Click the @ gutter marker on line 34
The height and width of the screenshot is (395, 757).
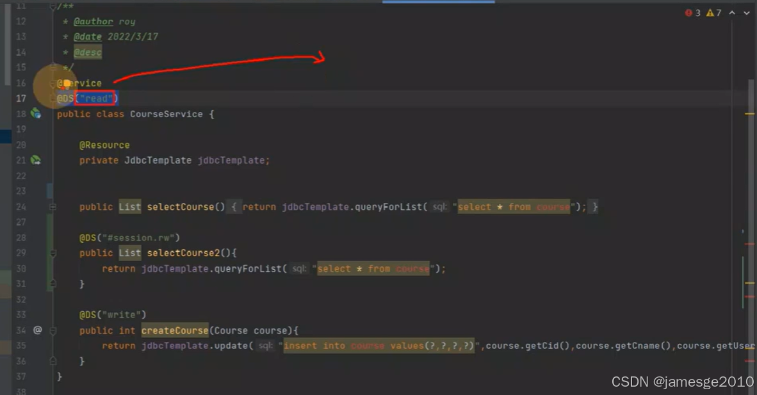coord(37,330)
